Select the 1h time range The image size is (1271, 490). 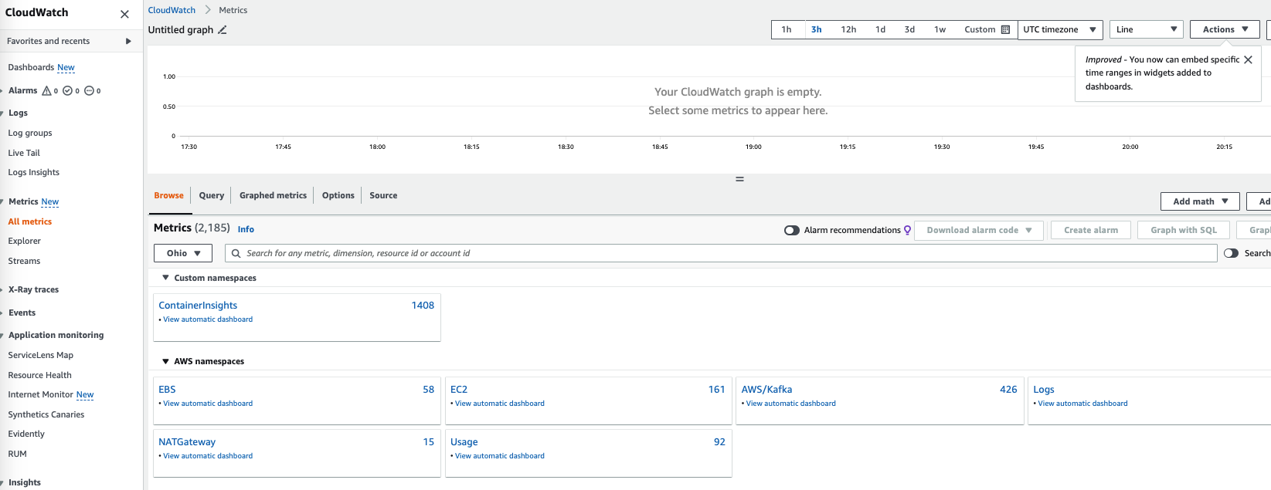tap(787, 29)
